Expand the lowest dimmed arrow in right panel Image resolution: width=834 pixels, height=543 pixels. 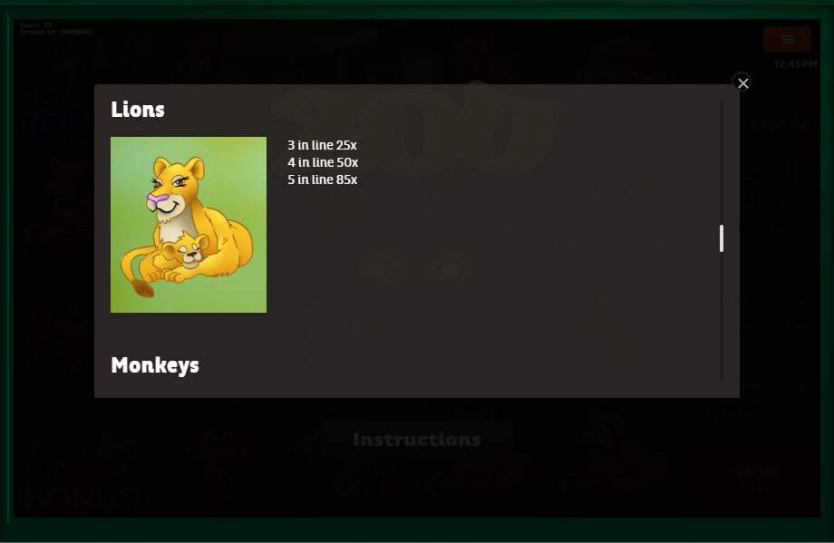[801, 387]
